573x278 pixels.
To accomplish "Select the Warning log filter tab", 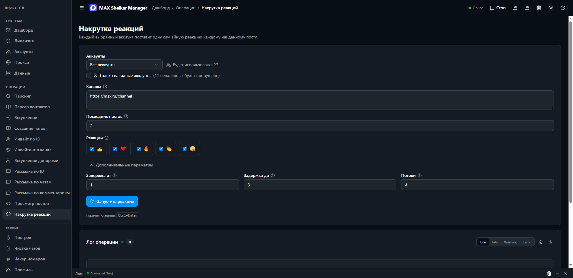I will [x=510, y=242].
